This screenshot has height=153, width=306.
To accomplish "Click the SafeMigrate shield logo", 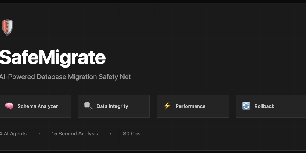I will pyautogui.click(x=7, y=27).
